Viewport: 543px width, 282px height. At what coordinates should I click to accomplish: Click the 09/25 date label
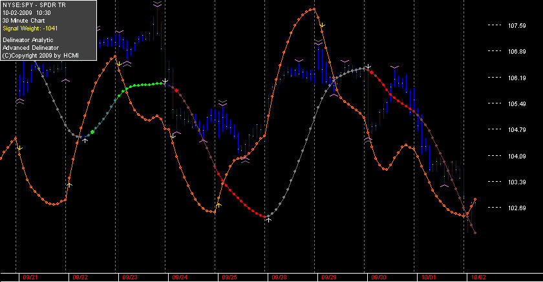click(229, 277)
